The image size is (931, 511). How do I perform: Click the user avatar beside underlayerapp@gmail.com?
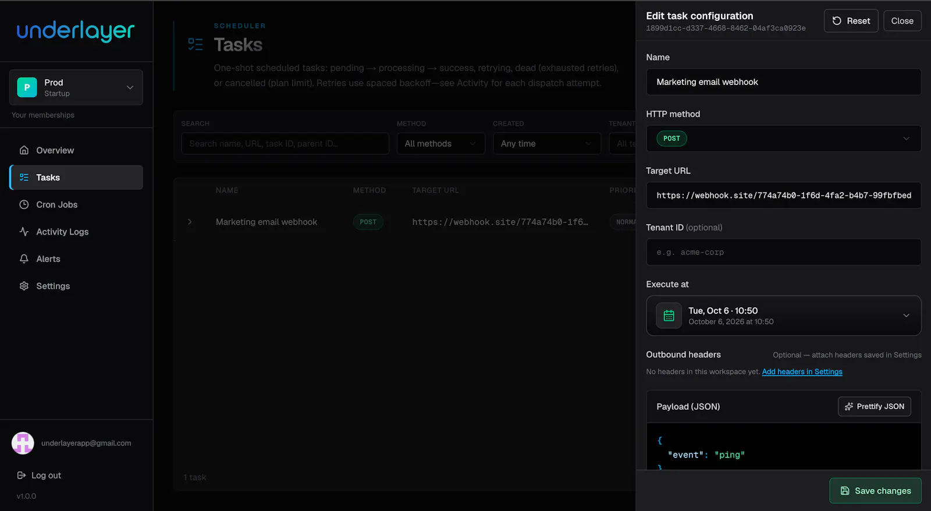pos(23,443)
